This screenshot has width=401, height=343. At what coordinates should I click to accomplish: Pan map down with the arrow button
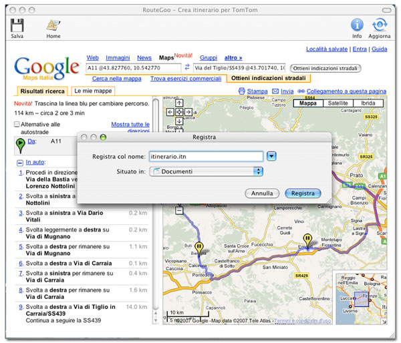(179, 121)
